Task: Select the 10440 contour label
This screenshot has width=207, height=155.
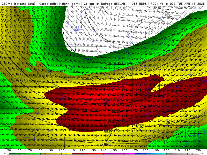Action: pyautogui.click(x=116, y=112)
